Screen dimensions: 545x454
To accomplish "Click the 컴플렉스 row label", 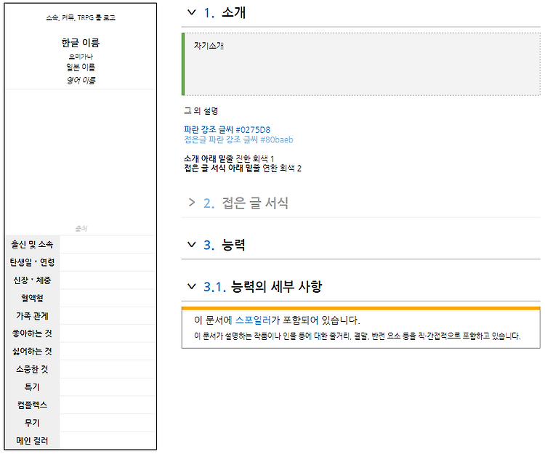I will coord(32,405).
